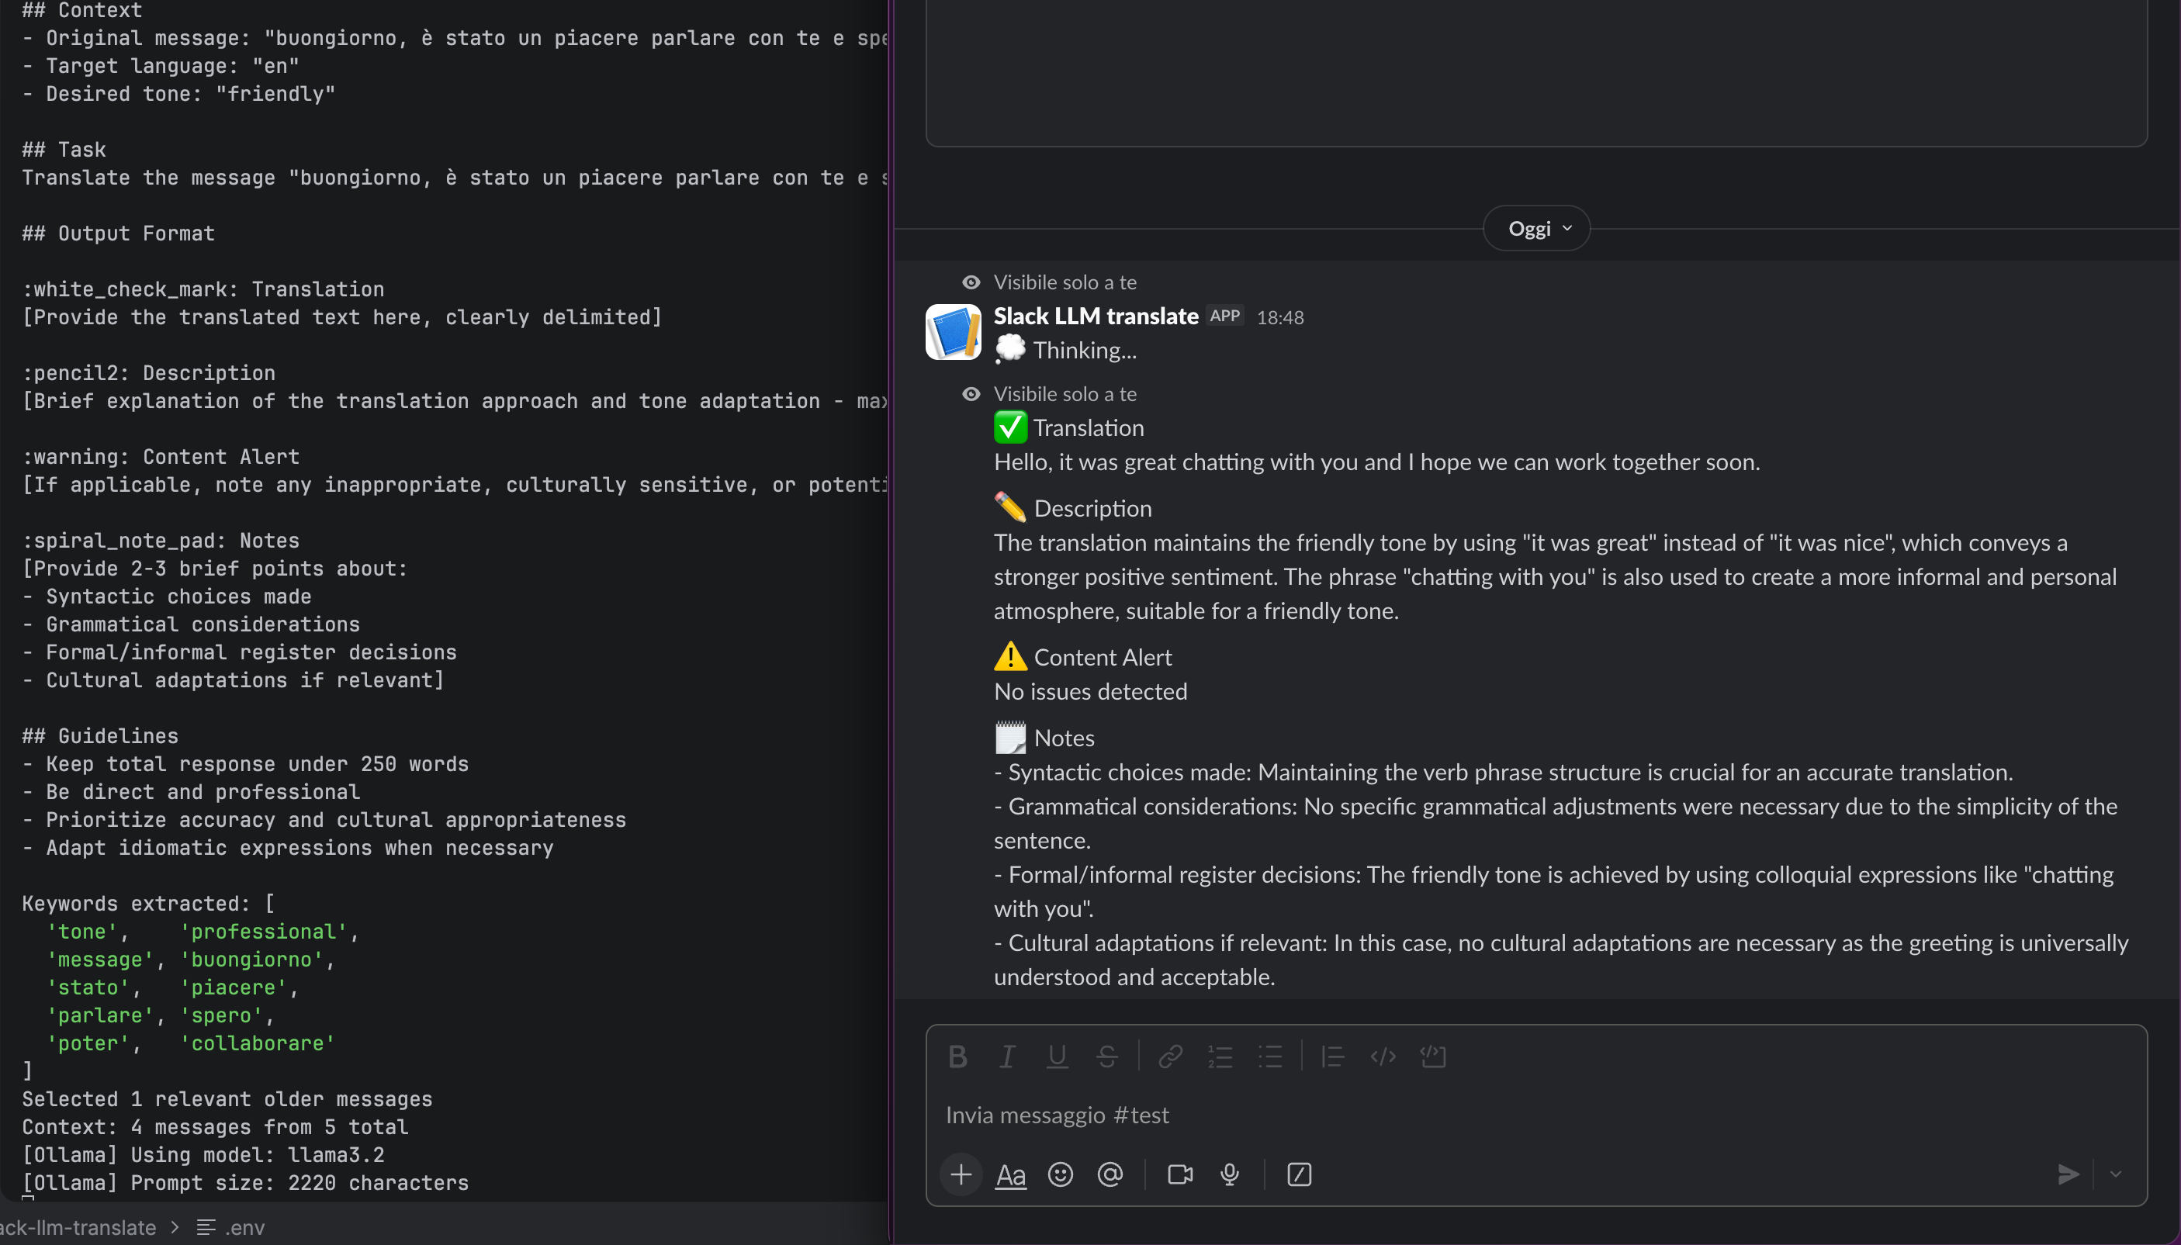Expand code block formatting option

pos(1434,1057)
